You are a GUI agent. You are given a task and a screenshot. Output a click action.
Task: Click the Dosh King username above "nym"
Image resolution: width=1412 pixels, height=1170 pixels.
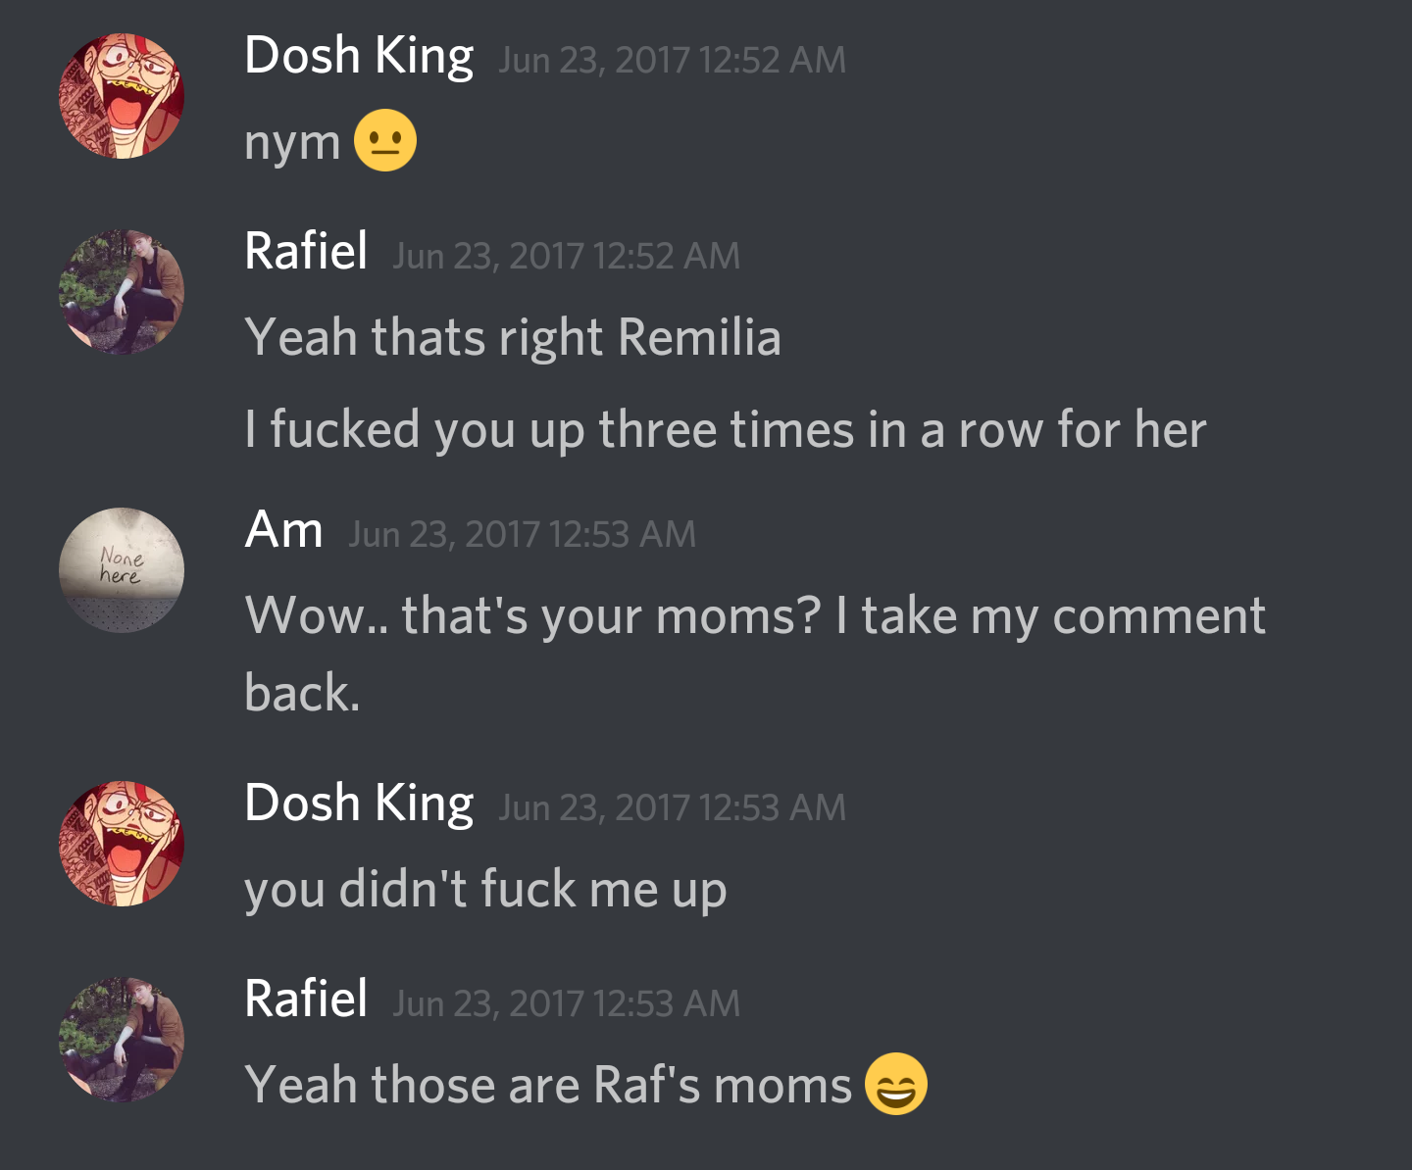point(359,57)
